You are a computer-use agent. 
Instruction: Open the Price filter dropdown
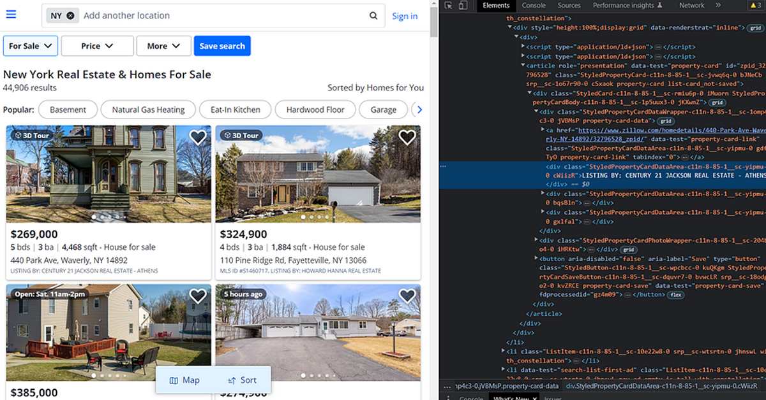[x=97, y=45]
